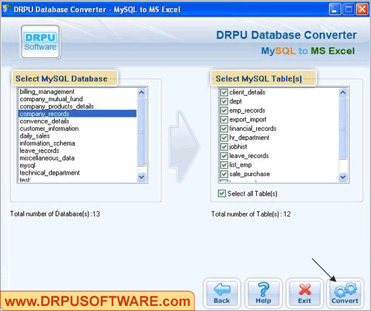Viewport: 371px width, 311px height.
Task: Click the database list scrollbar thumb
Action: pyautogui.click(x=141, y=132)
